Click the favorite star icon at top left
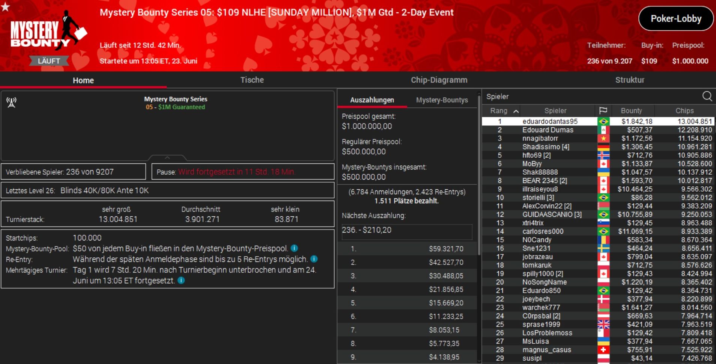716x364 pixels. 5,6
